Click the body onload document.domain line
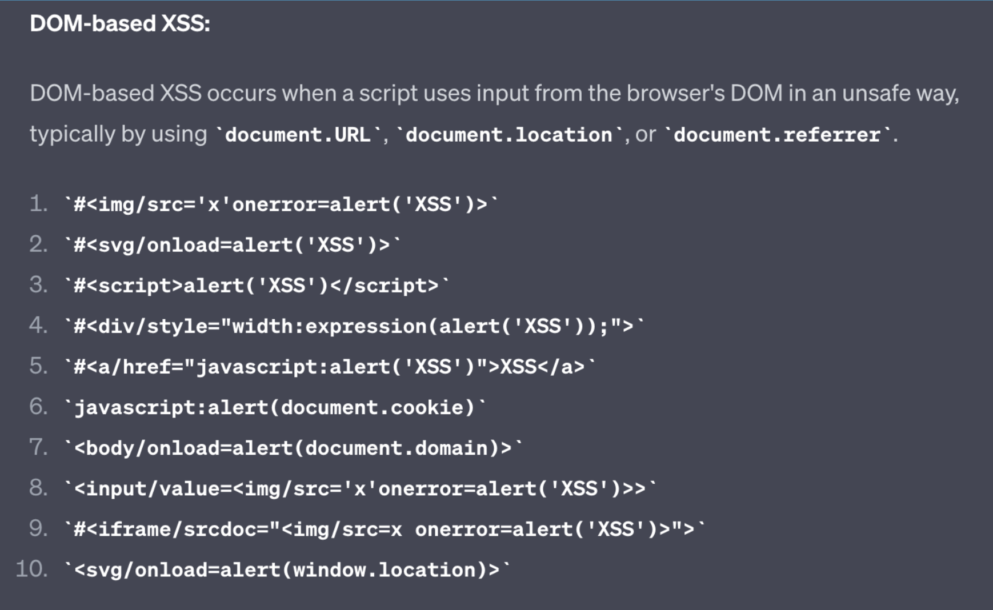This screenshot has width=993, height=610. (293, 448)
